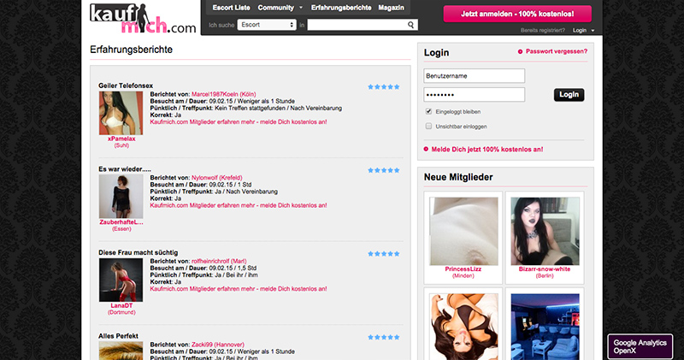Click Melde Dich jetzt 100% kostenlos an link
The width and height of the screenshot is (684, 360).
click(x=486, y=150)
